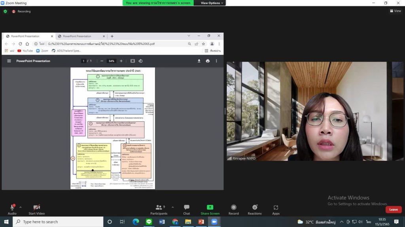Go forward in the browser
This screenshot has width=405, height=227.
tap(13, 44)
